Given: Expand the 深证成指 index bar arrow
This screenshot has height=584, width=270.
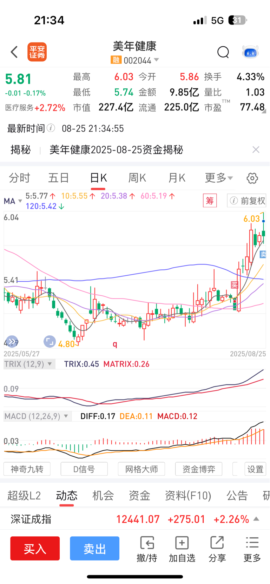Looking at the screenshot, I should coord(256,519).
